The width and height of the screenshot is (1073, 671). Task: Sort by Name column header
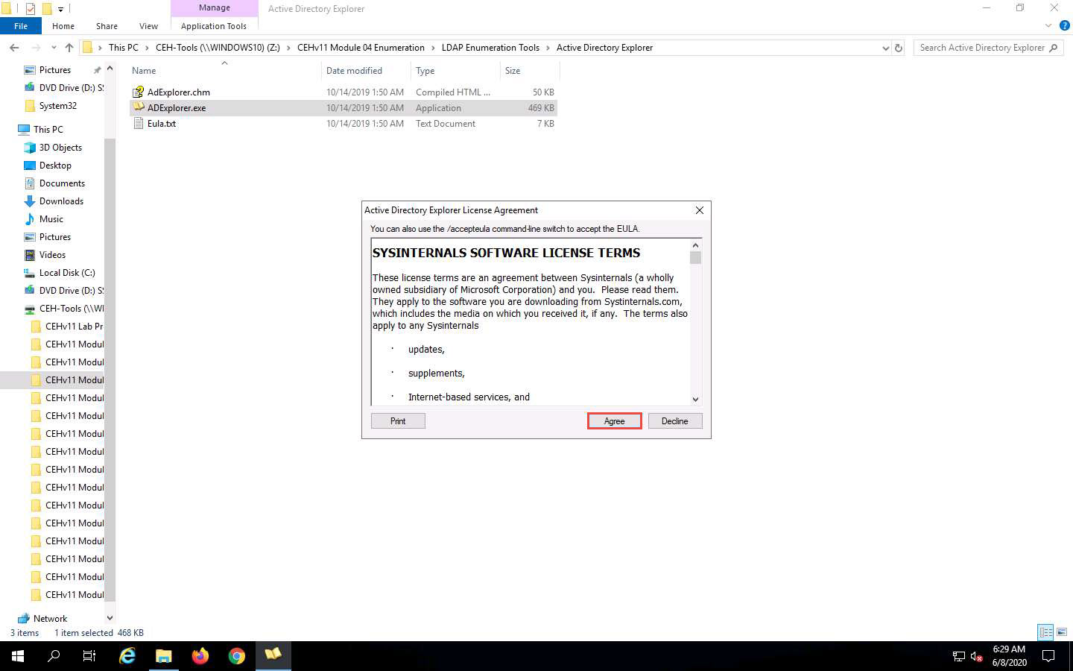point(144,71)
